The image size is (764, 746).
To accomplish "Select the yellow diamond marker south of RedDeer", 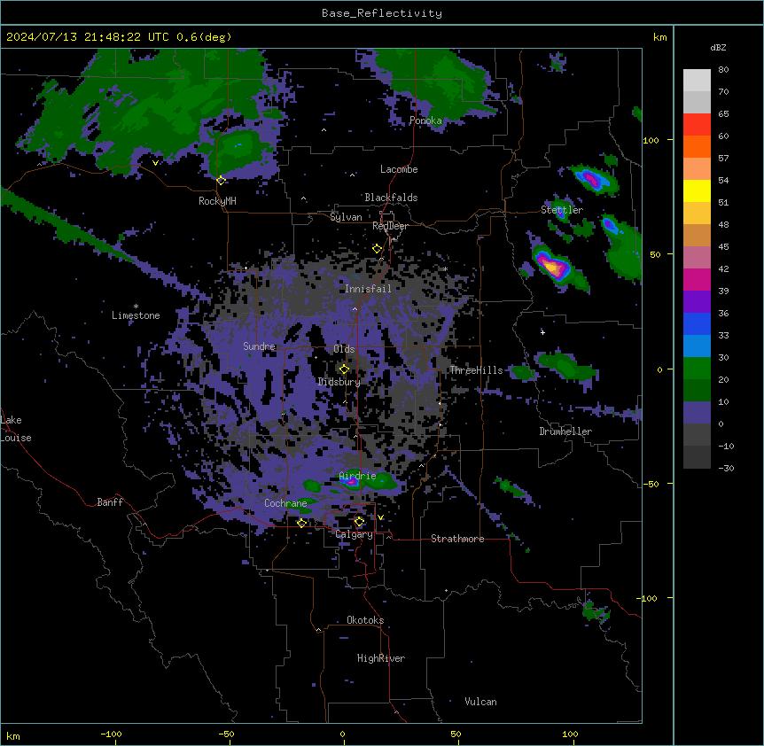I will (x=377, y=249).
